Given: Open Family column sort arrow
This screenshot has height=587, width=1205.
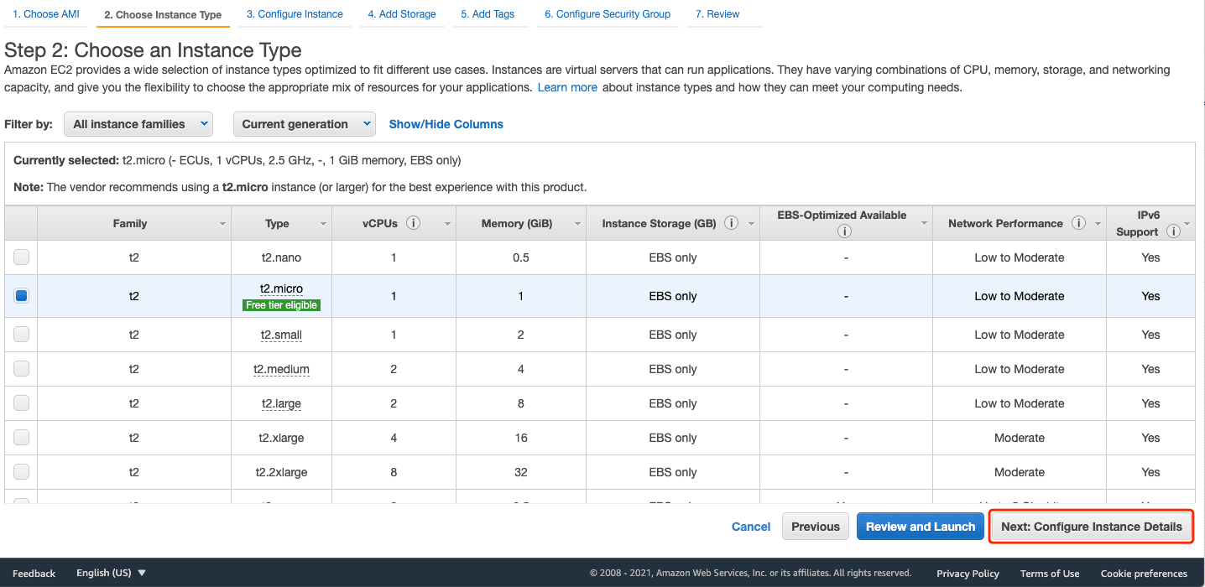Looking at the screenshot, I should 222,224.
